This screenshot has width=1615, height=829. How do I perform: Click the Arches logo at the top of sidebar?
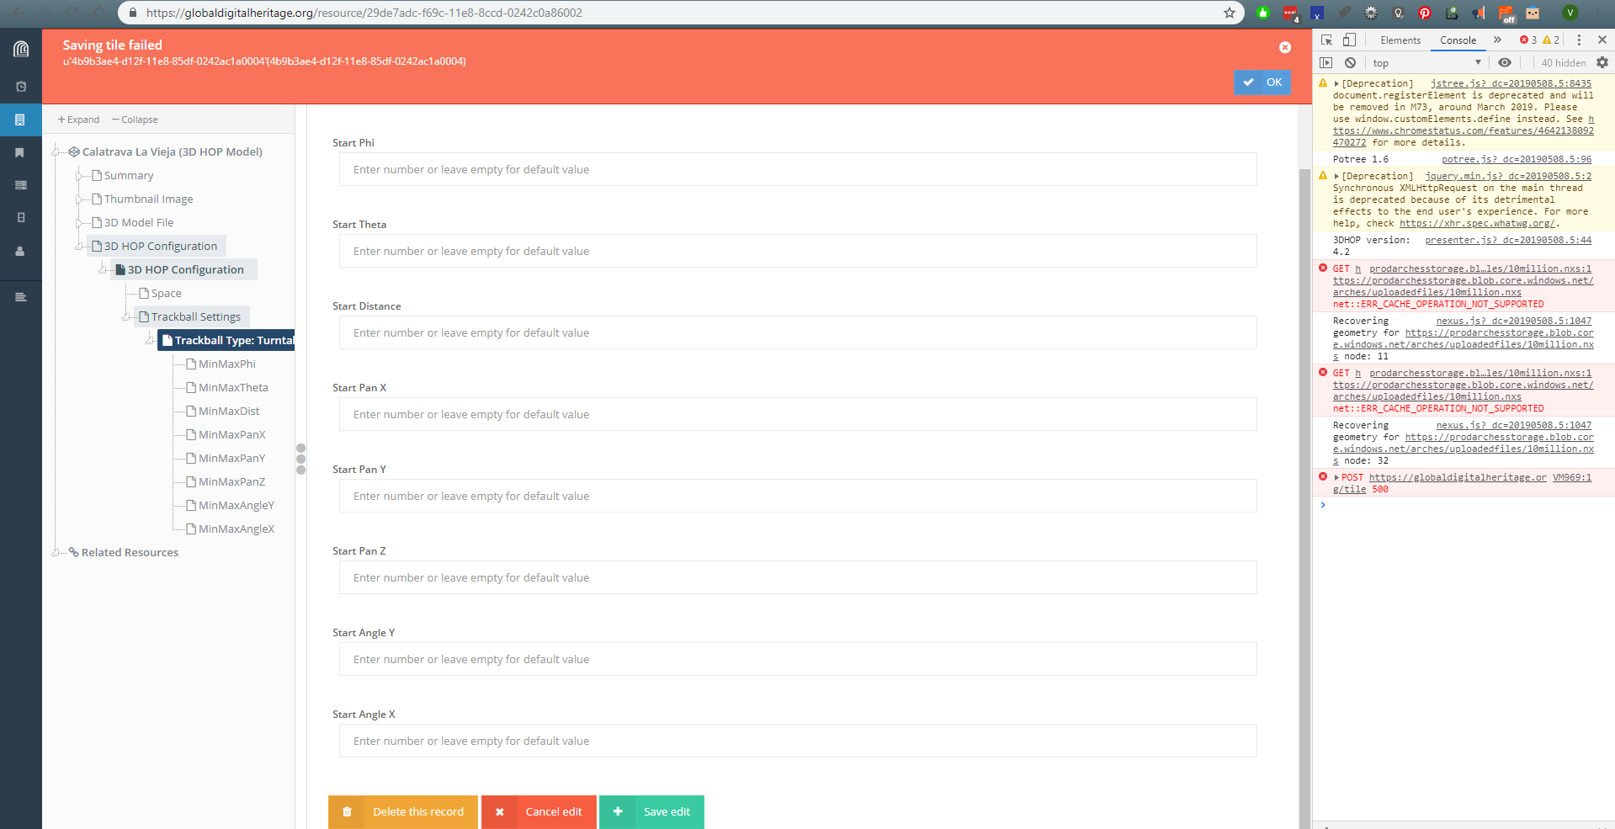pos(20,48)
